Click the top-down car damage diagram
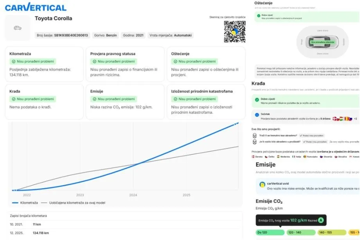Viewport: 360px width, 240px height. coord(322,42)
